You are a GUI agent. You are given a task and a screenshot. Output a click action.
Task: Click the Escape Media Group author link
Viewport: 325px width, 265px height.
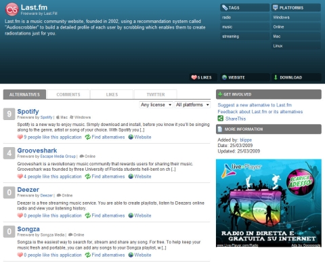click(x=58, y=157)
